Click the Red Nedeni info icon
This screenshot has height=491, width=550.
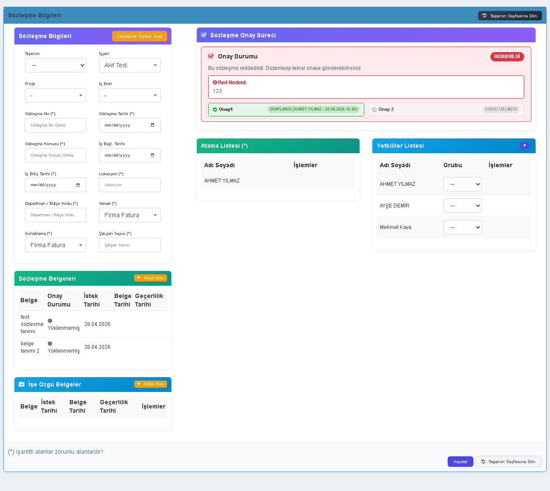click(215, 83)
